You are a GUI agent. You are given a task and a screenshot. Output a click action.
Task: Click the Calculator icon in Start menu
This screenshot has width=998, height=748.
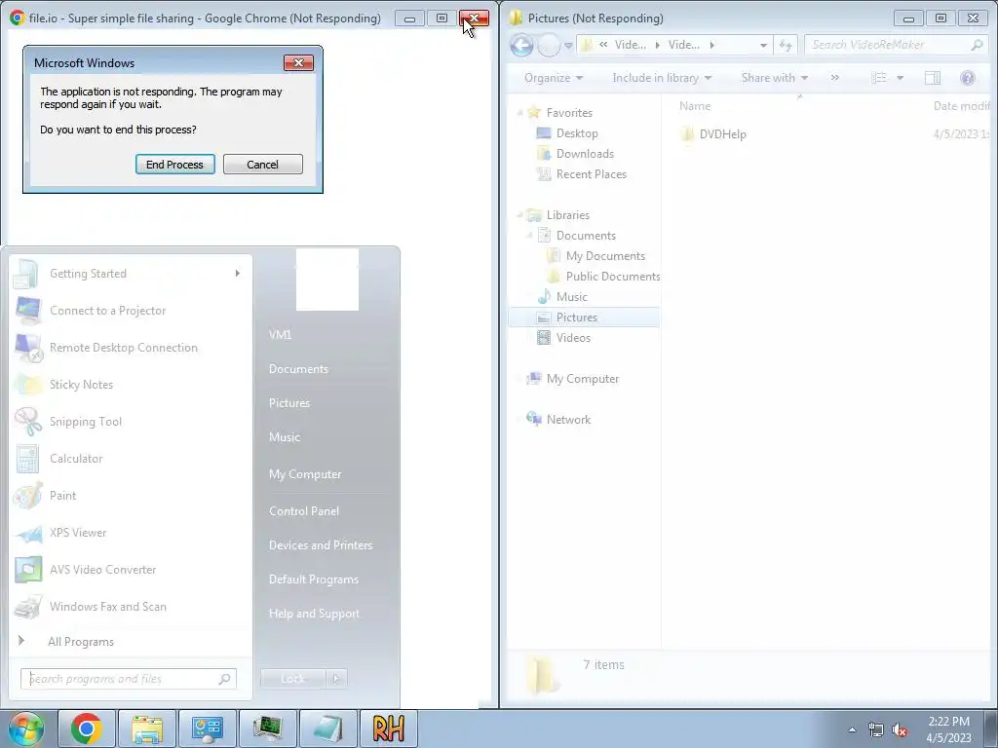28,459
